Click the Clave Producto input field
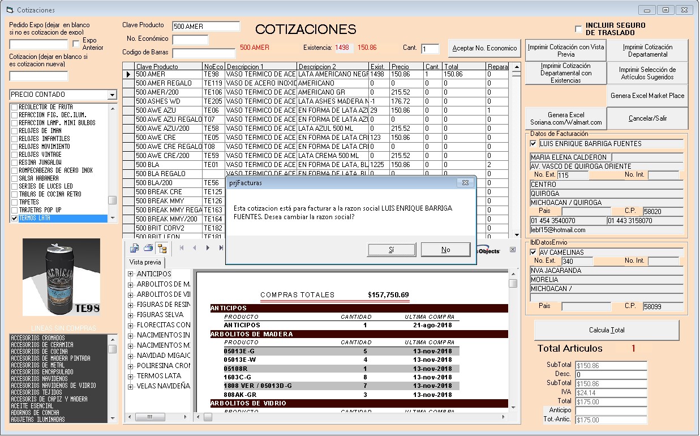The image size is (700, 436). 206,27
